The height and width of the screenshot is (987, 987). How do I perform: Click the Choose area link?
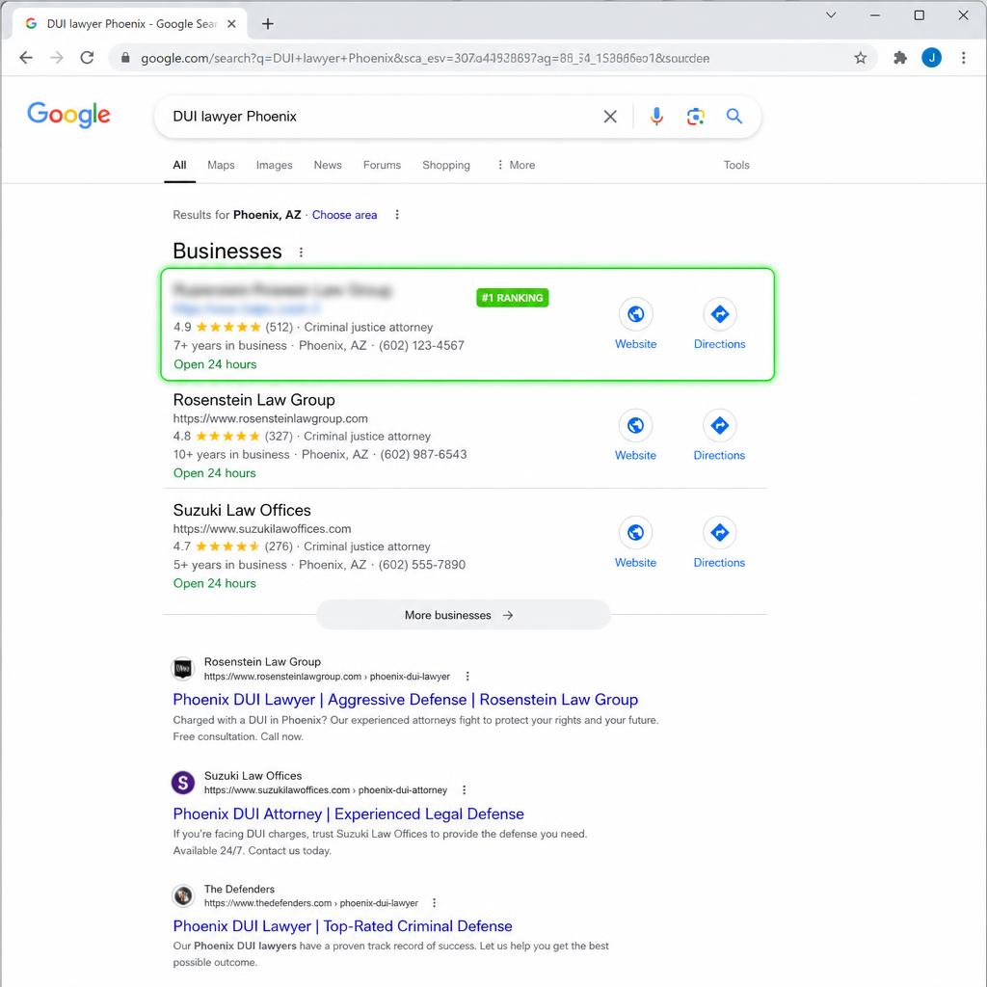click(x=344, y=215)
